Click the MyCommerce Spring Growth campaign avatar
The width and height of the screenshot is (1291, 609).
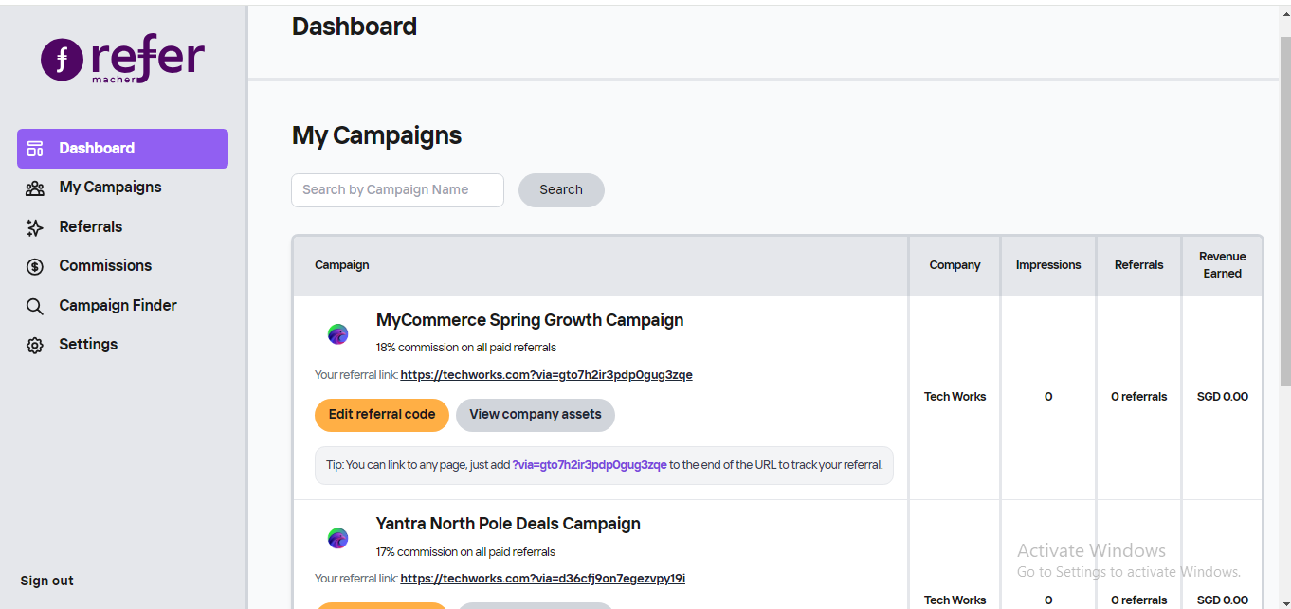tap(338, 333)
